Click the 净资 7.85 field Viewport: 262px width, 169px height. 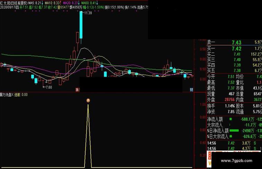click(x=221, y=112)
